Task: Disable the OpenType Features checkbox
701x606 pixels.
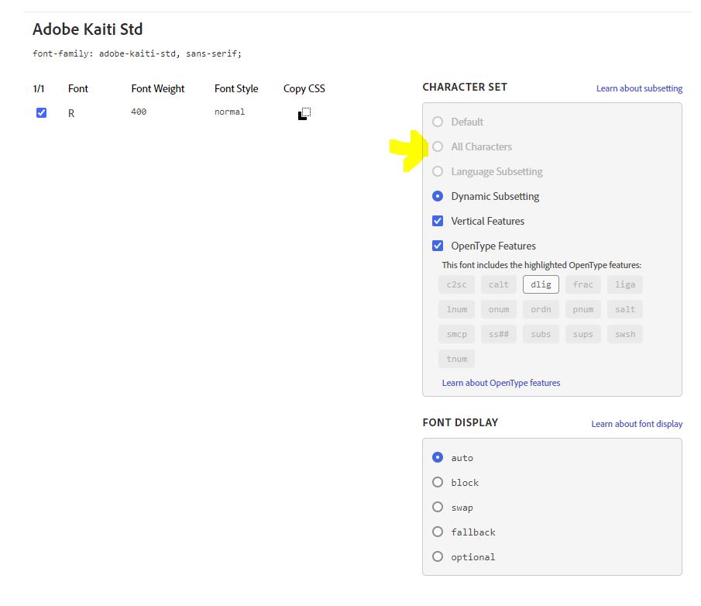Action: 438,246
